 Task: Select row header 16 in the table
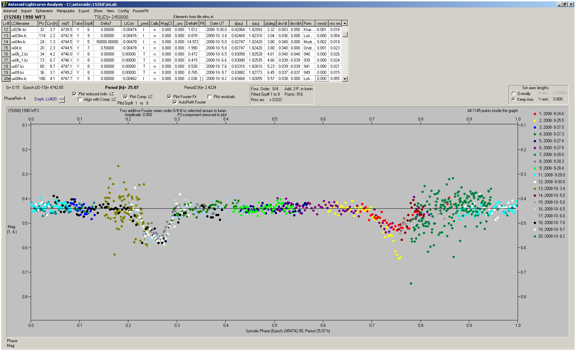[x=6, y=54]
